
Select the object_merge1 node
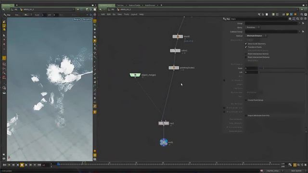click(x=135, y=75)
